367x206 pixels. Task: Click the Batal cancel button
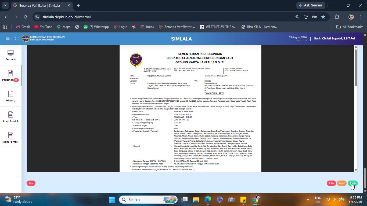pyautogui.click(x=31, y=183)
